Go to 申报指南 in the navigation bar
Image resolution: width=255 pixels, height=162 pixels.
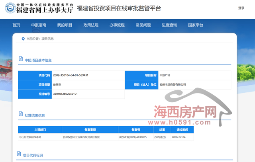click(x=39, y=25)
